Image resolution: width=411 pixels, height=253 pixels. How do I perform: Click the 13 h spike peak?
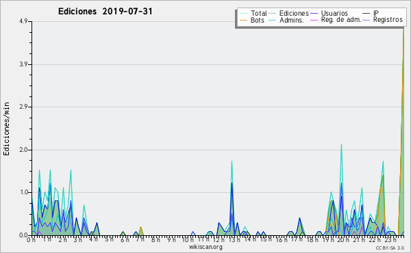point(232,161)
